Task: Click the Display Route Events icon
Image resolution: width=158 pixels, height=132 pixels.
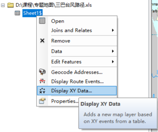Action: (x=42, y=81)
